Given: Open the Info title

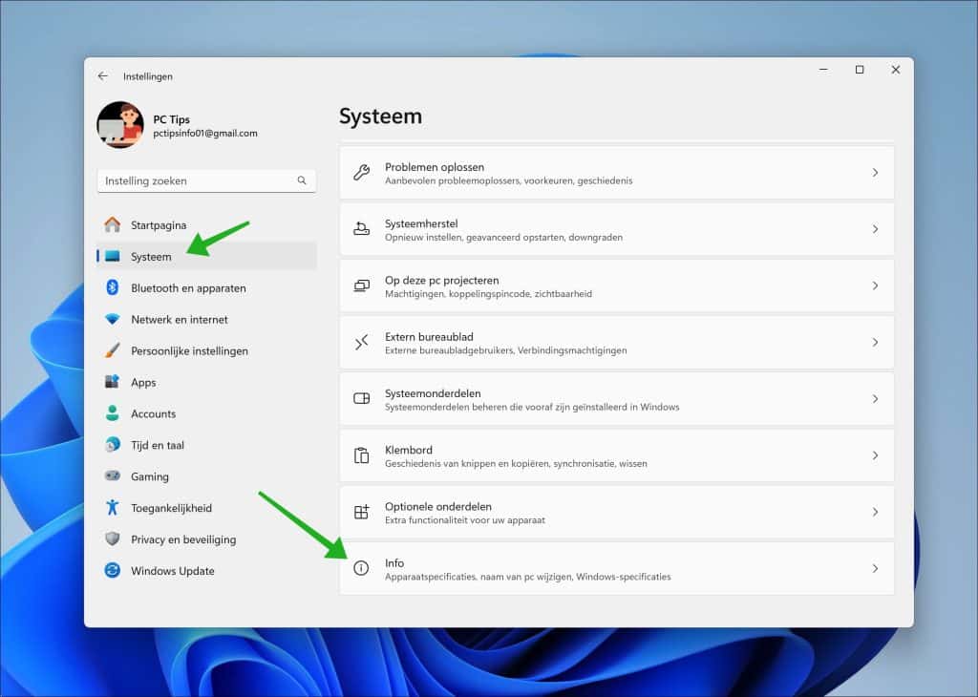Looking at the screenshot, I should click(x=394, y=563).
